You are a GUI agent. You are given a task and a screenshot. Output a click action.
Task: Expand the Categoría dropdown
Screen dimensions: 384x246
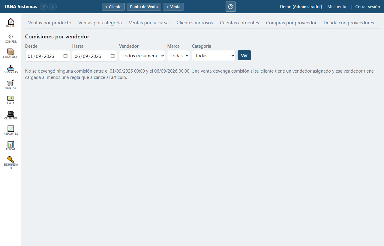tap(214, 55)
